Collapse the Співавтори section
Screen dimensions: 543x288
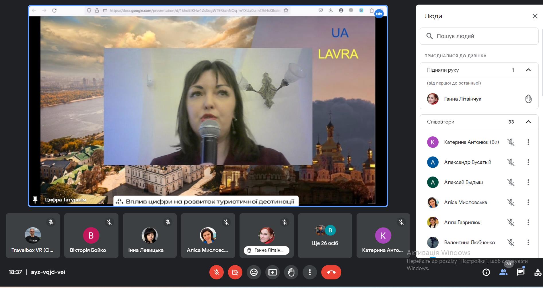click(528, 122)
